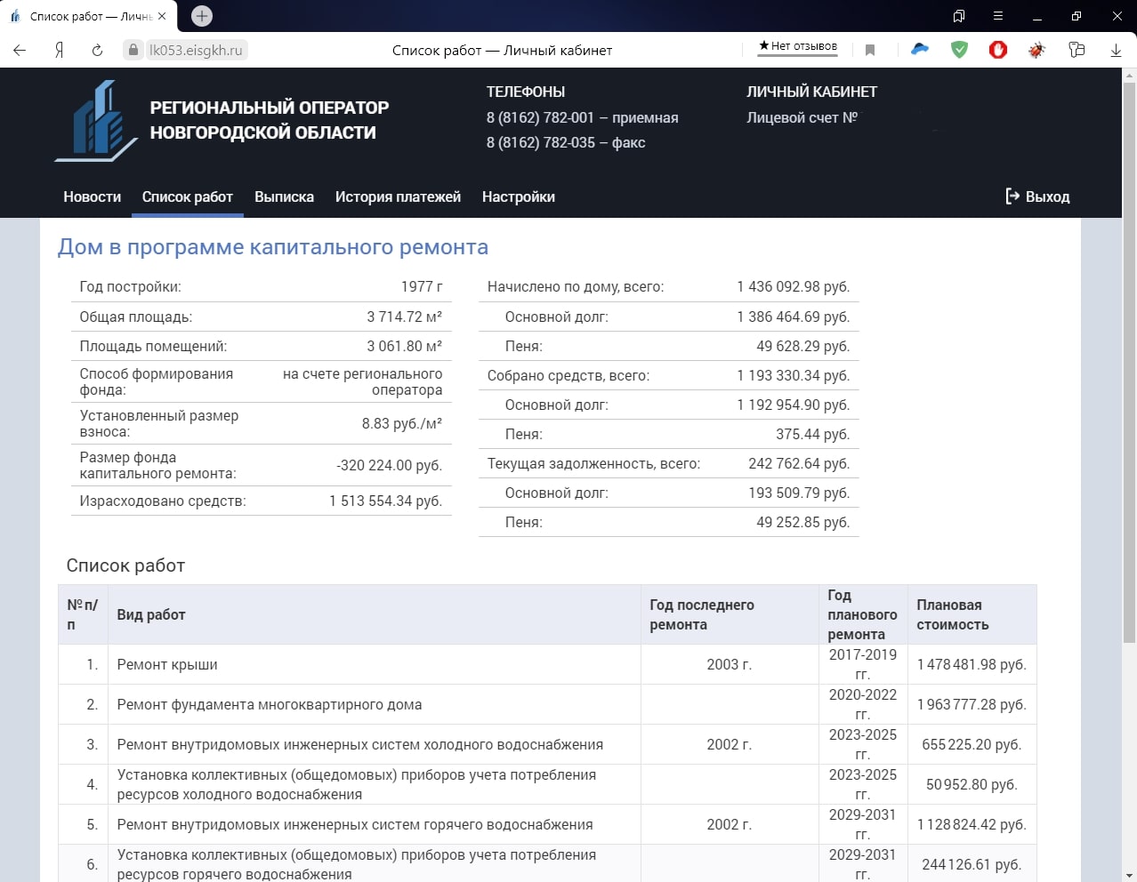This screenshot has height=882, width=1137.
Task: Click the collected penalty 375.44 руб.
Action: pyautogui.click(x=813, y=434)
